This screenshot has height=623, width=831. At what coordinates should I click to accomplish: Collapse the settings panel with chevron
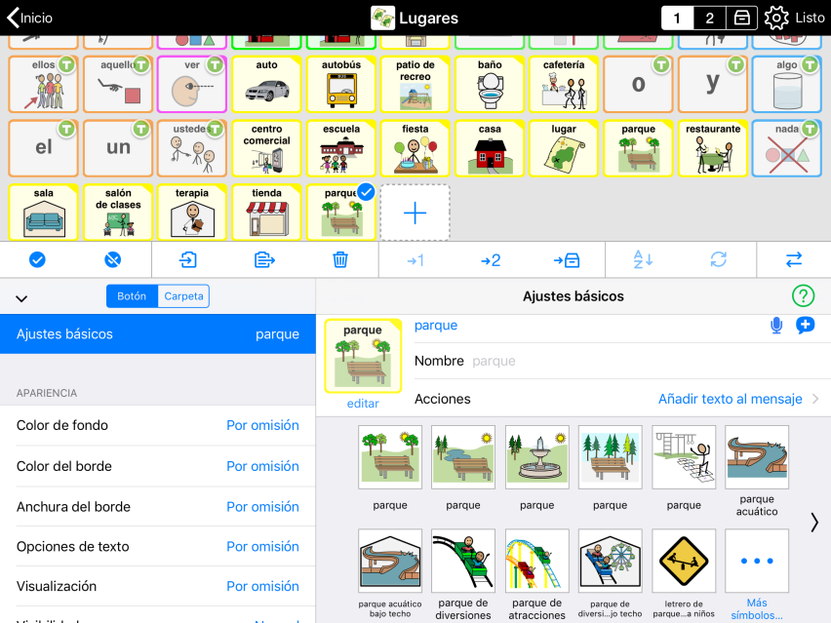tap(22, 298)
